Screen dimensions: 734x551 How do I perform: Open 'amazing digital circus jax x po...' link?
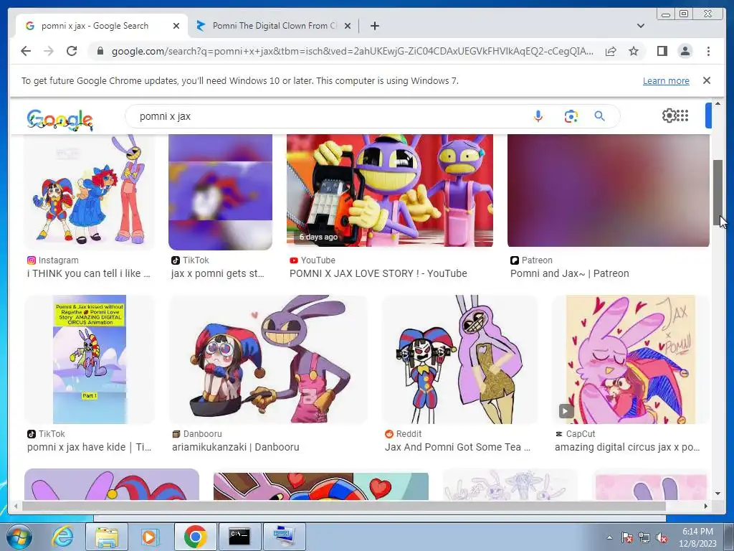627,447
